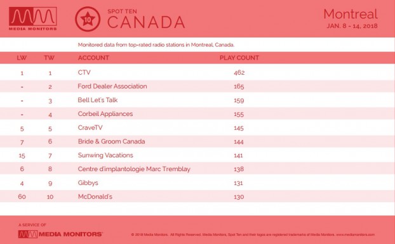The image size is (395, 244).
Task: Click the TW column header
Action: 49,58
